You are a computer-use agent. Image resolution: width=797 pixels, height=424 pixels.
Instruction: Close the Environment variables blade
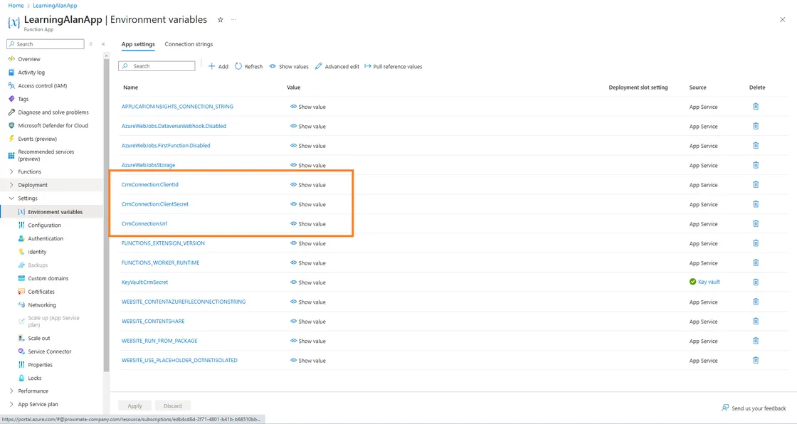[782, 20]
